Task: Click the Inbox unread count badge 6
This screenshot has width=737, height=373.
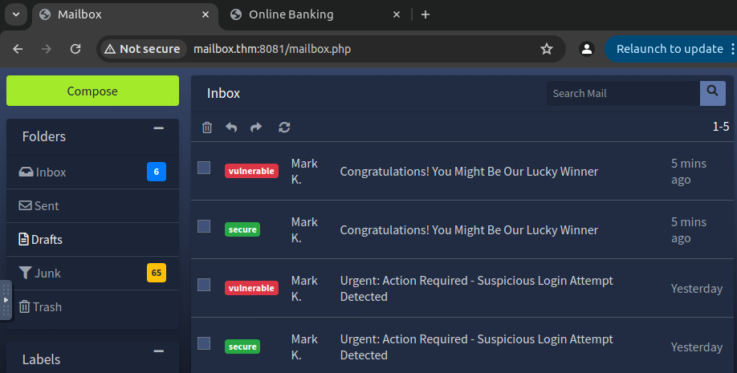Action: 157,172
